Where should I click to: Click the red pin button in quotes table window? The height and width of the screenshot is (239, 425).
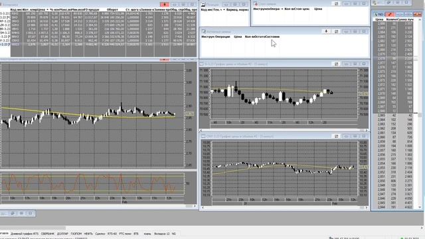(x=165, y=5)
